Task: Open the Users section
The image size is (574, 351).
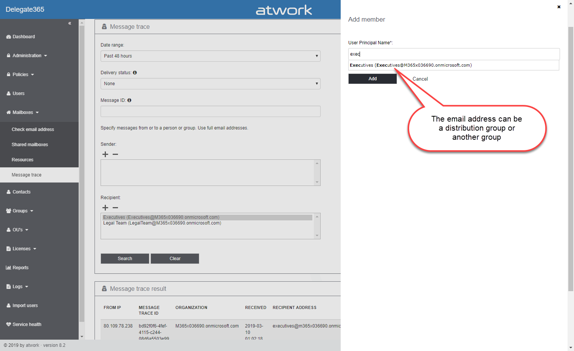Action: click(x=19, y=94)
